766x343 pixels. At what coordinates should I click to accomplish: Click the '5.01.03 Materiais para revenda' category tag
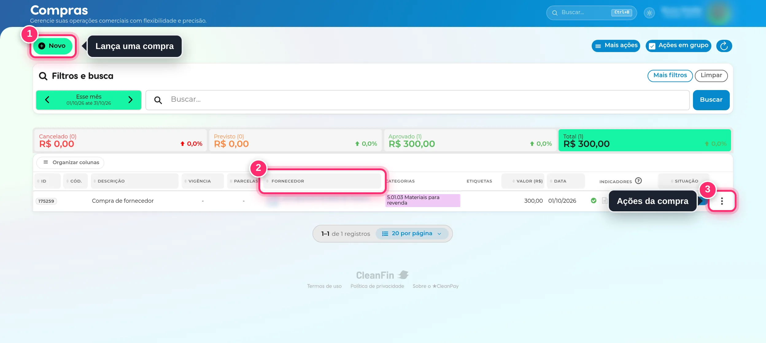click(x=423, y=200)
